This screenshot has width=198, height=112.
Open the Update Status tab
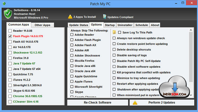click(78, 25)
